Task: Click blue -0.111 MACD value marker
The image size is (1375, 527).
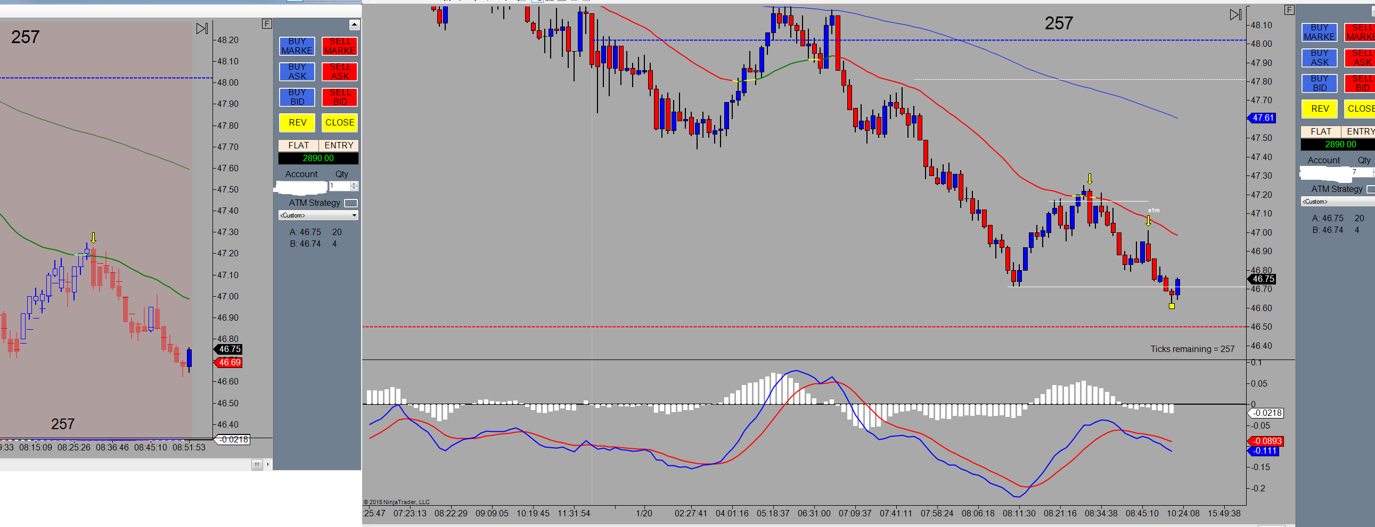Action: click(x=1264, y=451)
